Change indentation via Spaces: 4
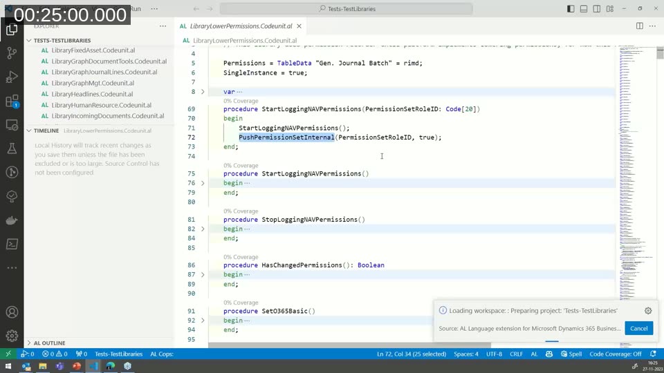This screenshot has width=664, height=373. (465, 354)
